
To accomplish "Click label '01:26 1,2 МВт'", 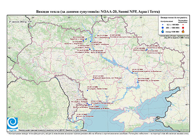I will pyautogui.click(x=94, y=107).
